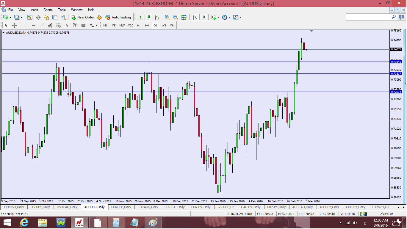Open the Indicators list icon

pyautogui.click(x=214, y=17)
